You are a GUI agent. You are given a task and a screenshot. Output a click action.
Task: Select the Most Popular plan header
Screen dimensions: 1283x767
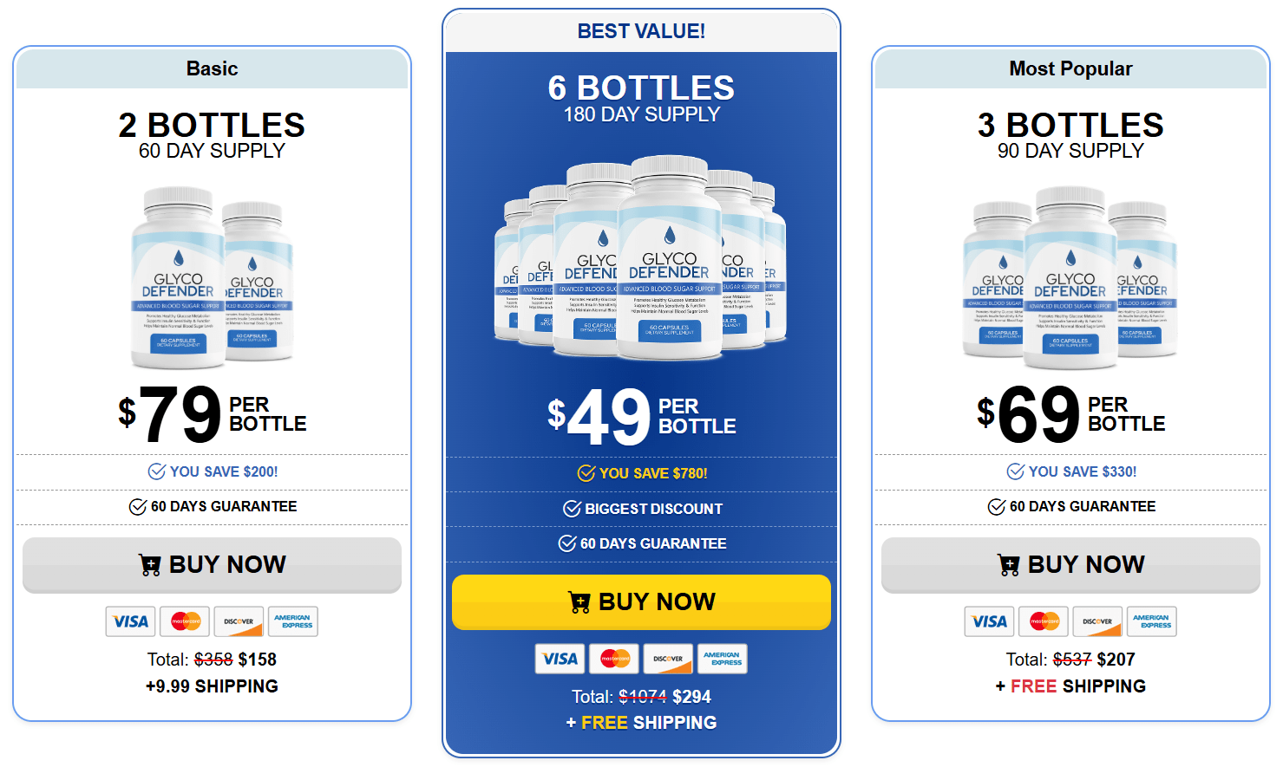click(x=1070, y=68)
